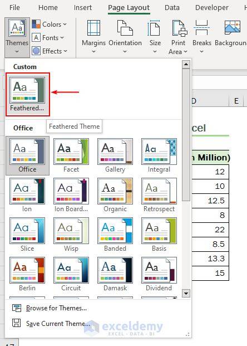Apply the Integral theme
Screen dimensions: 247x346
click(159, 155)
